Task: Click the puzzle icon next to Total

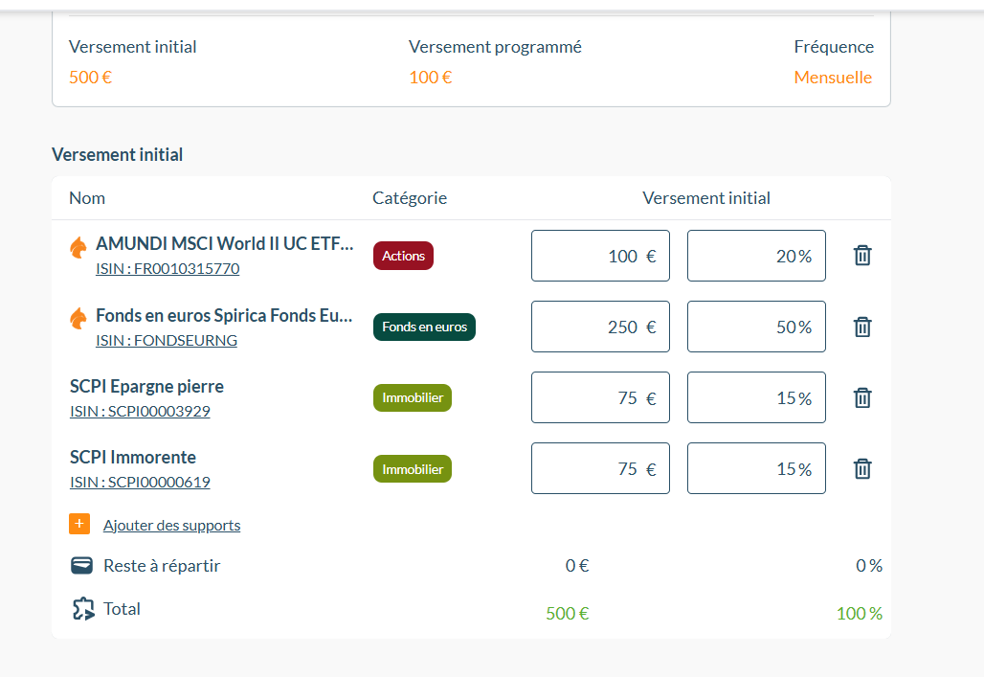Action: [83, 609]
